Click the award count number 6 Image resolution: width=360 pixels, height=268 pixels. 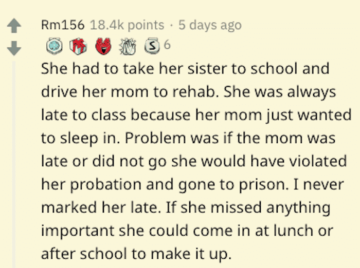pyautogui.click(x=167, y=45)
